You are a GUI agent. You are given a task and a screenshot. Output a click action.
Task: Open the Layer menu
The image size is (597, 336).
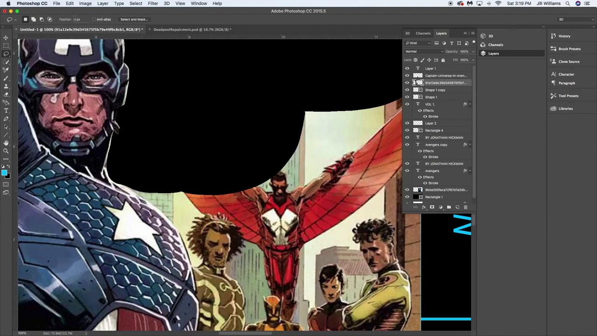click(x=103, y=3)
